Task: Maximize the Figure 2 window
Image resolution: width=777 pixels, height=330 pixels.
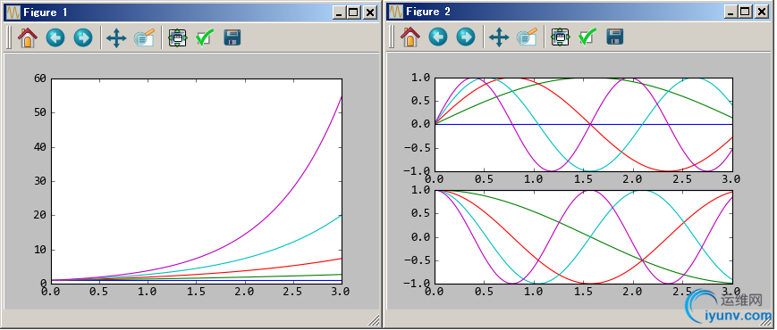Action: tap(745, 12)
